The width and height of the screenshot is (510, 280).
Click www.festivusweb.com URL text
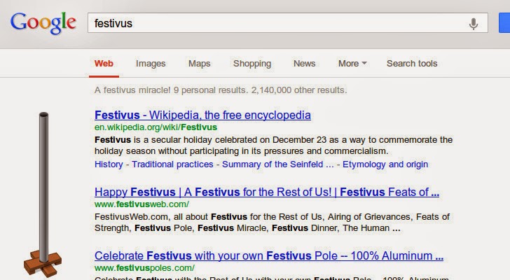point(142,204)
